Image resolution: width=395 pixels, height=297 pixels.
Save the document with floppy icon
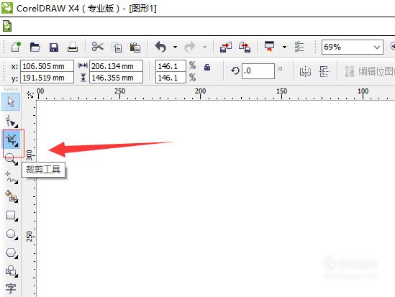54,47
